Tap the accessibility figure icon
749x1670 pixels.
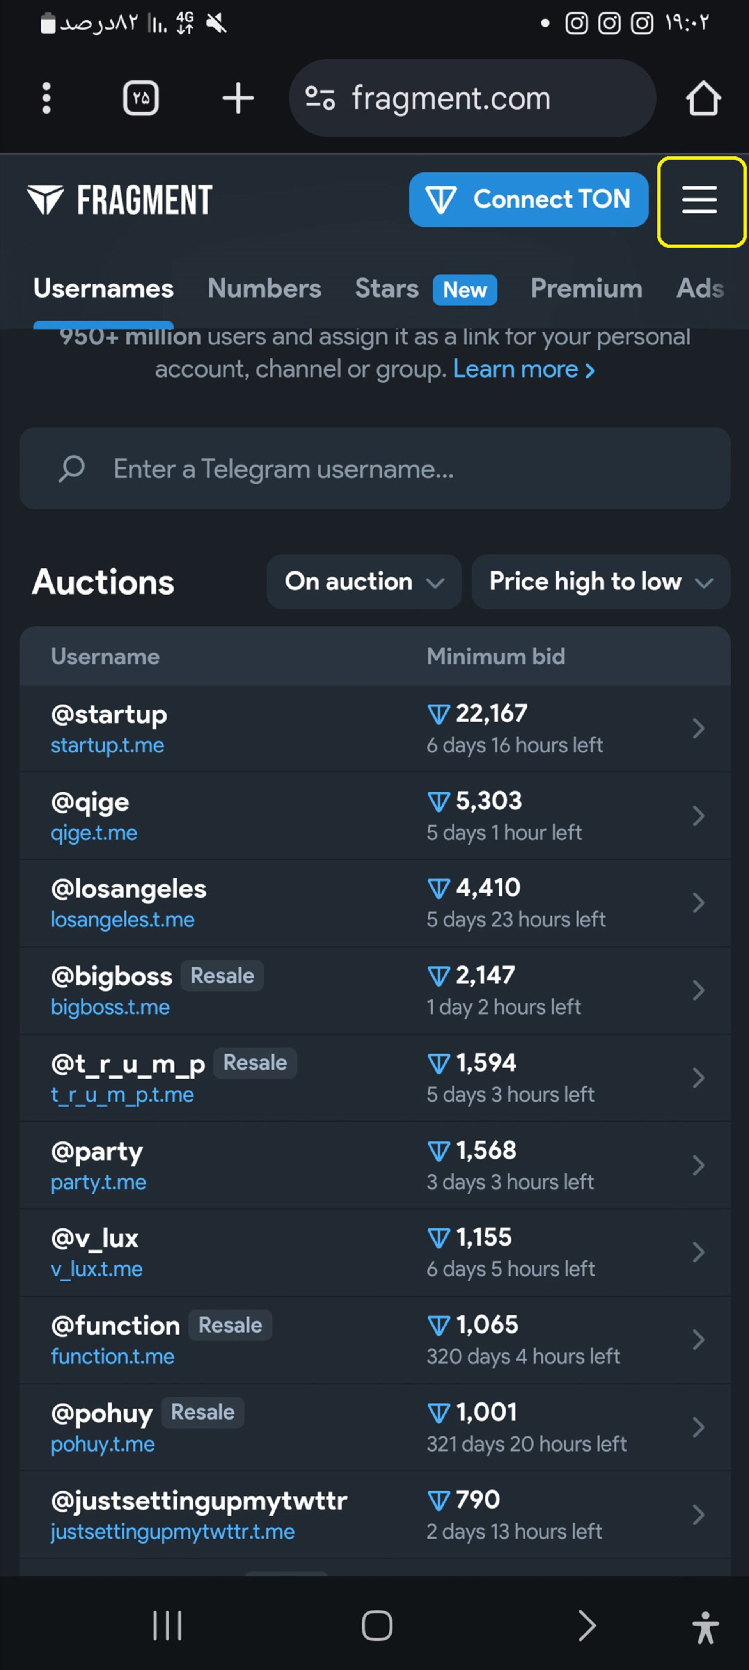coord(706,1627)
